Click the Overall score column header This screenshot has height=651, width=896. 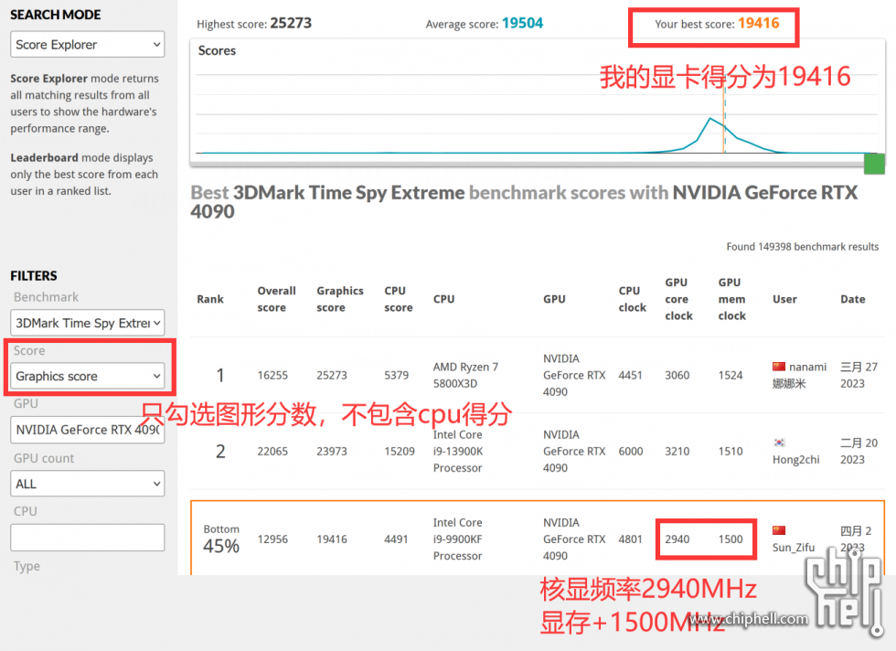[x=276, y=299]
